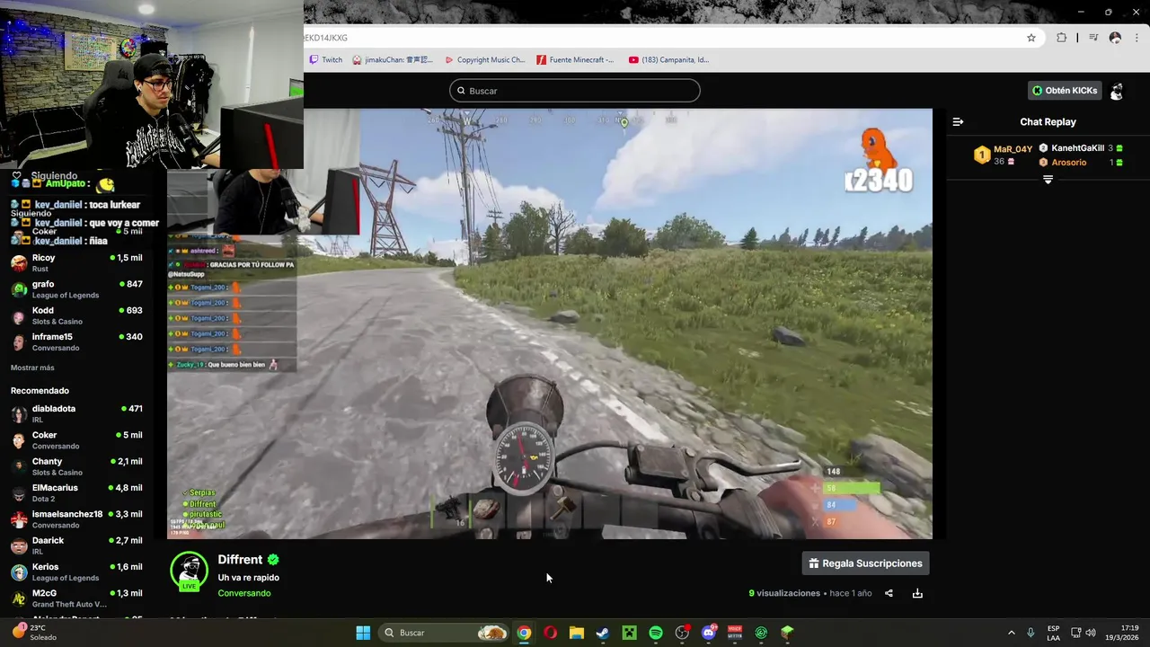Open inframe15's channel in the sidebar

[76, 341]
